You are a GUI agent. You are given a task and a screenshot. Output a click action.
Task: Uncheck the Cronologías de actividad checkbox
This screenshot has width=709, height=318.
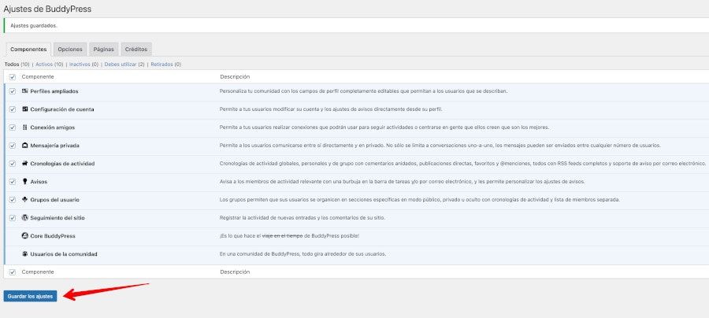12,164
